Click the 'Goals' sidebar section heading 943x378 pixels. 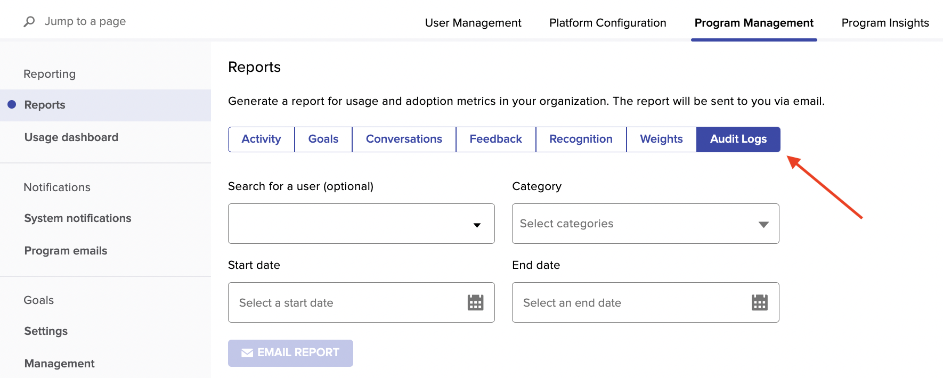(38, 300)
